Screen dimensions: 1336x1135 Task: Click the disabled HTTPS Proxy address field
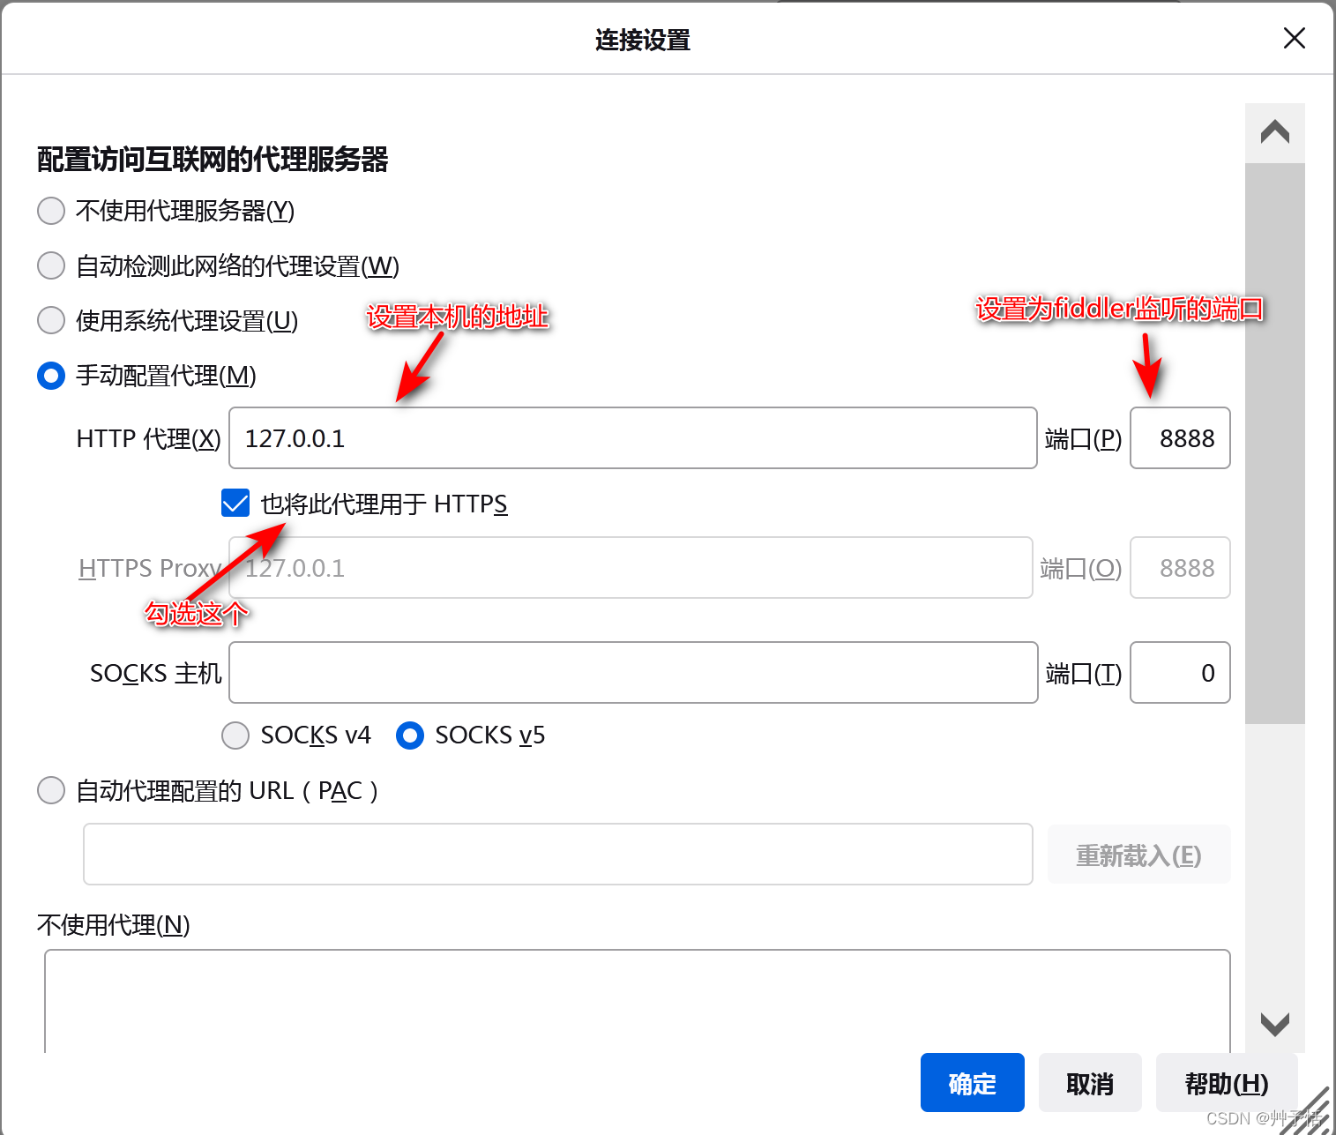click(x=631, y=568)
